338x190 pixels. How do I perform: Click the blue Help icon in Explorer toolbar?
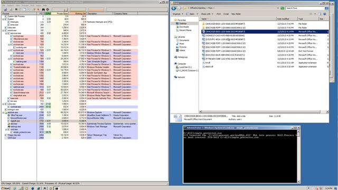325,14
